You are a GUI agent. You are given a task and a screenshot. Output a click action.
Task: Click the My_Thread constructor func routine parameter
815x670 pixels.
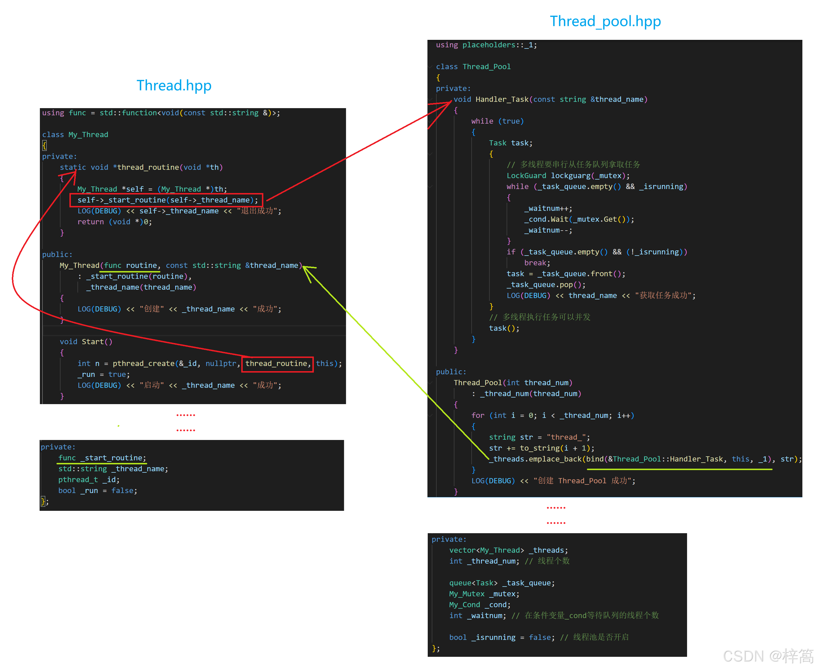130,266
